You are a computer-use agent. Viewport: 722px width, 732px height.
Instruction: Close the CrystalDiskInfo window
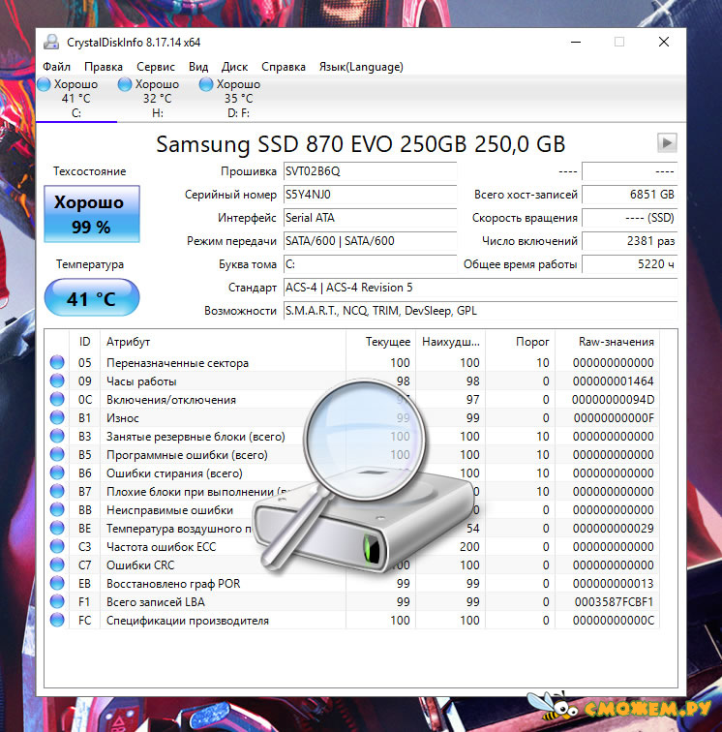[664, 42]
